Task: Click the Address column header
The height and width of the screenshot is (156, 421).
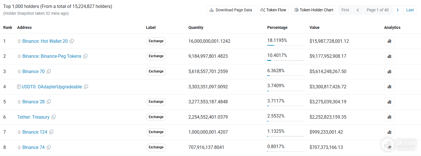Action: pos(24,27)
